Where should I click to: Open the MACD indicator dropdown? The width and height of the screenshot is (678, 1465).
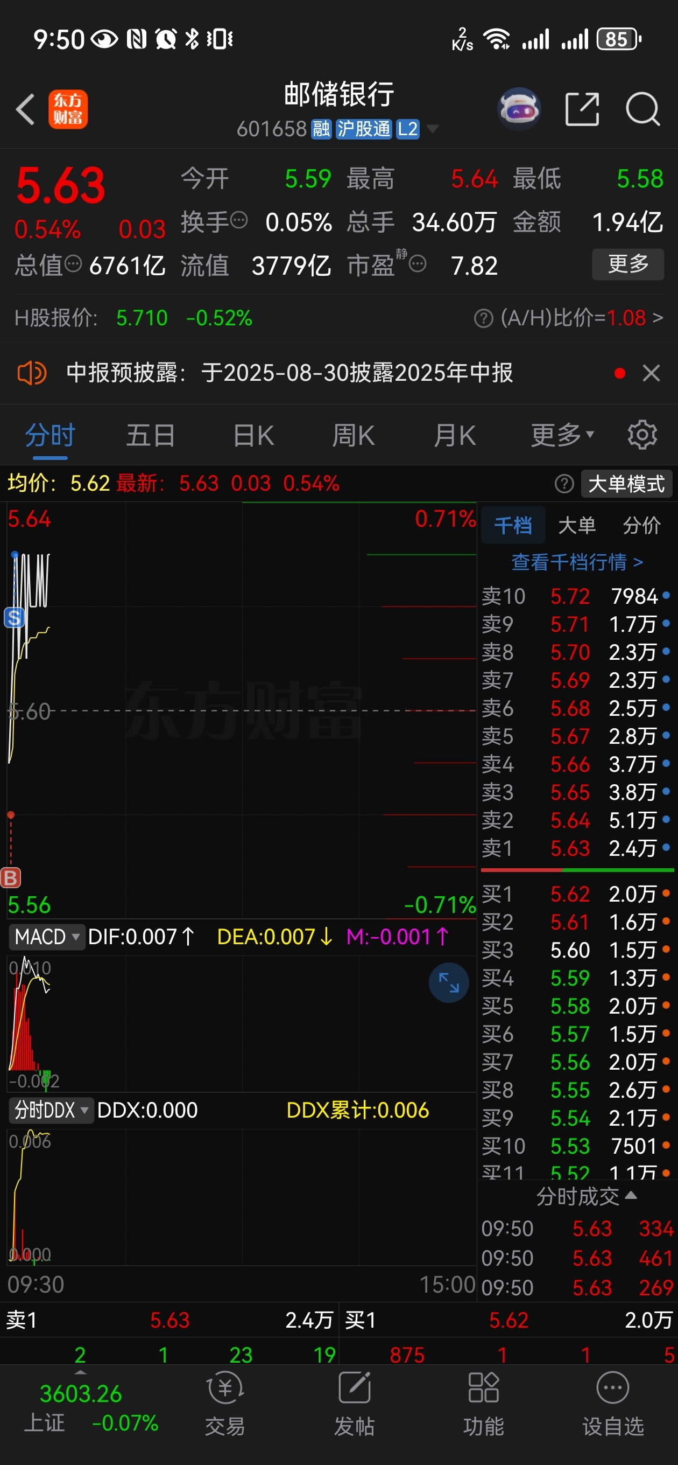(47, 937)
